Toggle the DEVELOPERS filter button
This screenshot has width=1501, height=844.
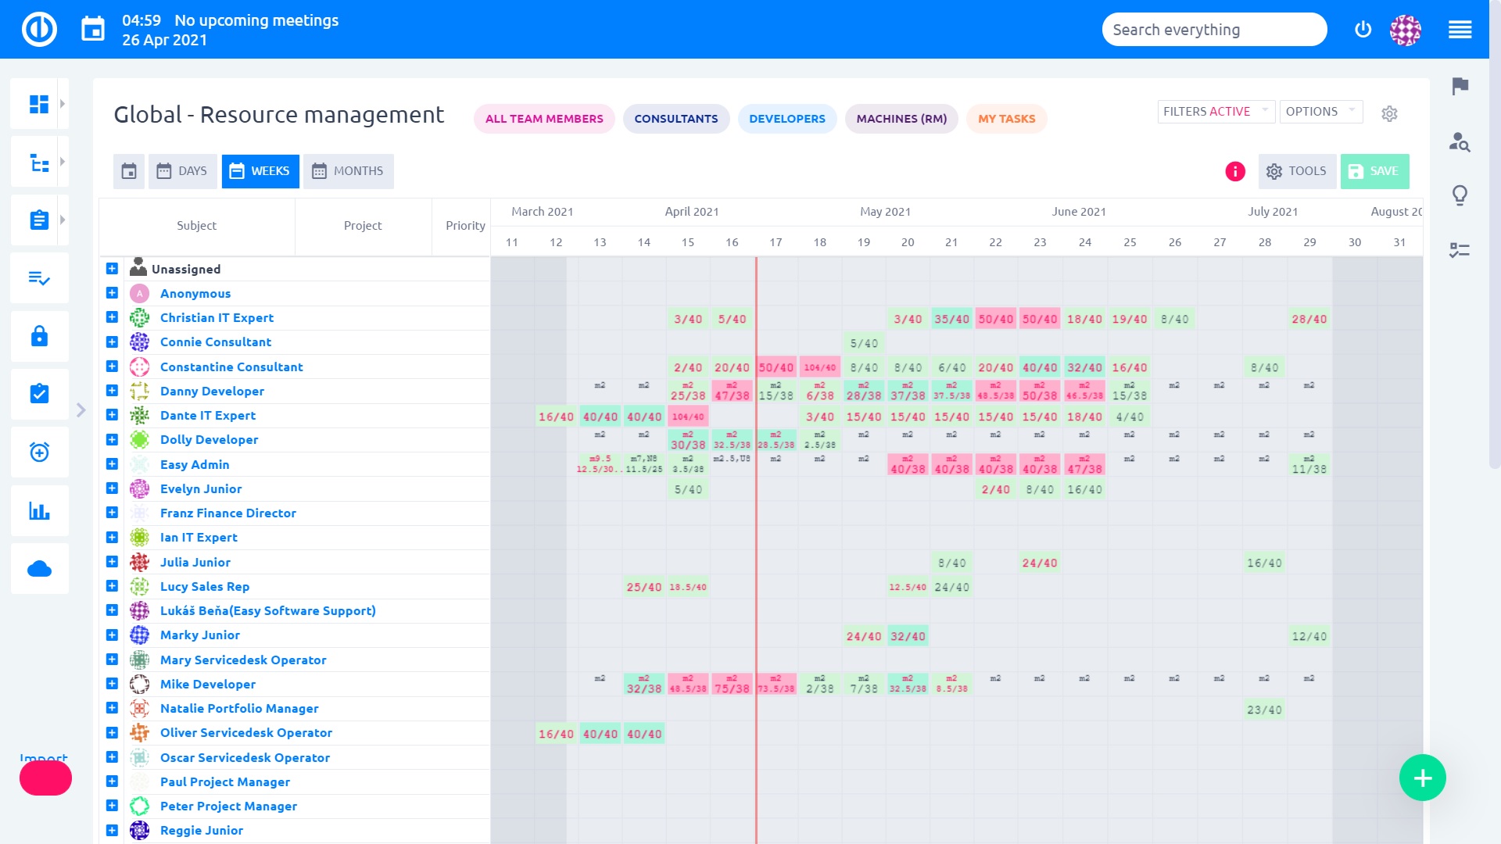(x=787, y=117)
